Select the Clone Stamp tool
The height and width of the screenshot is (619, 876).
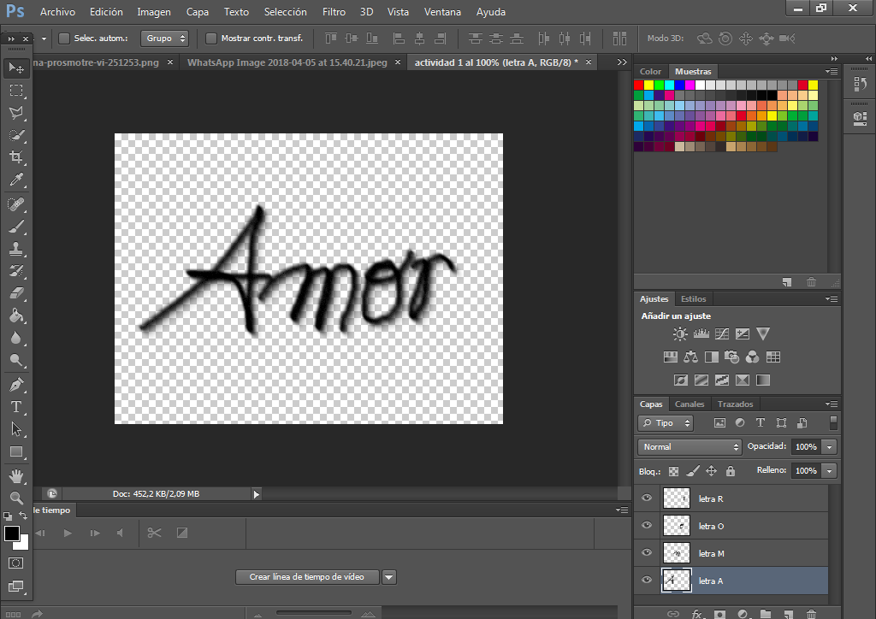pos(16,249)
